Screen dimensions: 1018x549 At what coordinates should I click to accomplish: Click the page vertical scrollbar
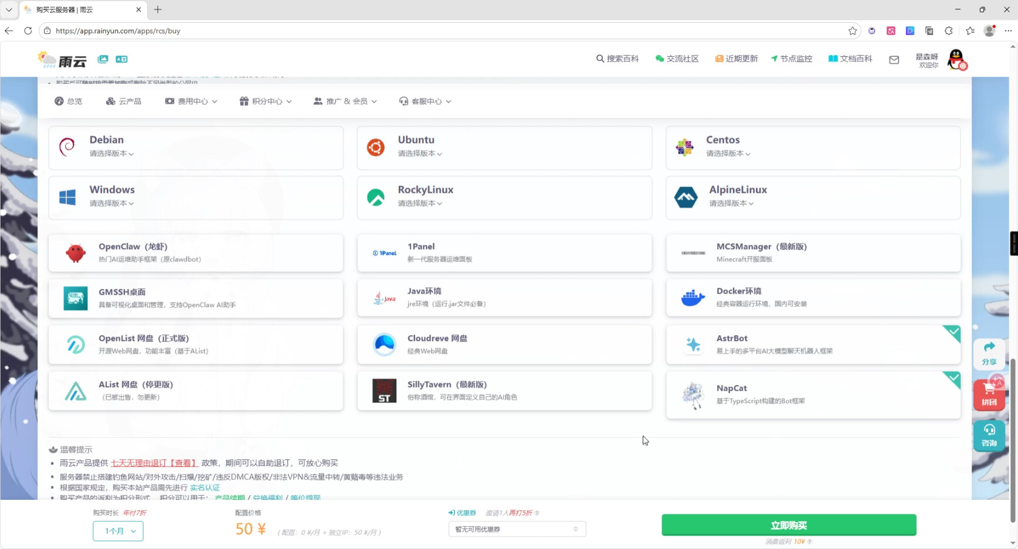[x=1013, y=439]
